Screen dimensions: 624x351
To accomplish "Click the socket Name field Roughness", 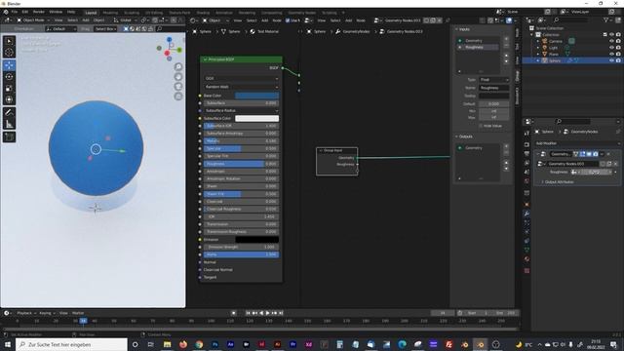I will 494,88.
